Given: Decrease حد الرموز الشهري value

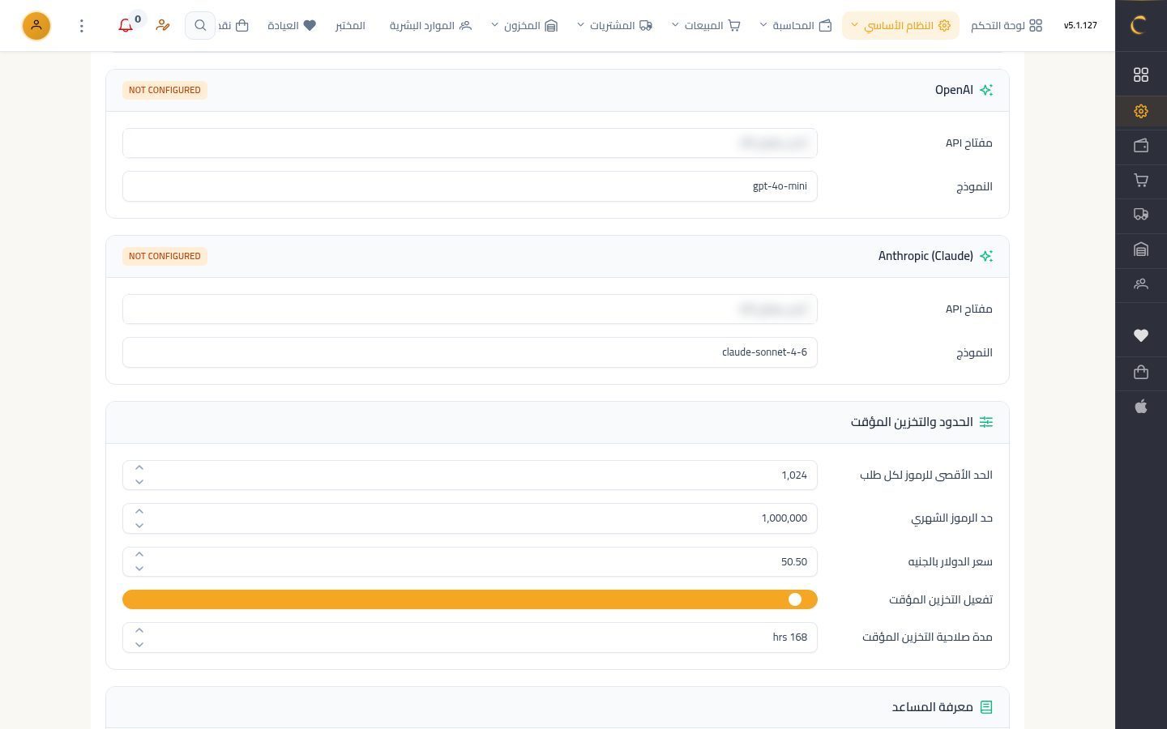Looking at the screenshot, I should 139,526.
